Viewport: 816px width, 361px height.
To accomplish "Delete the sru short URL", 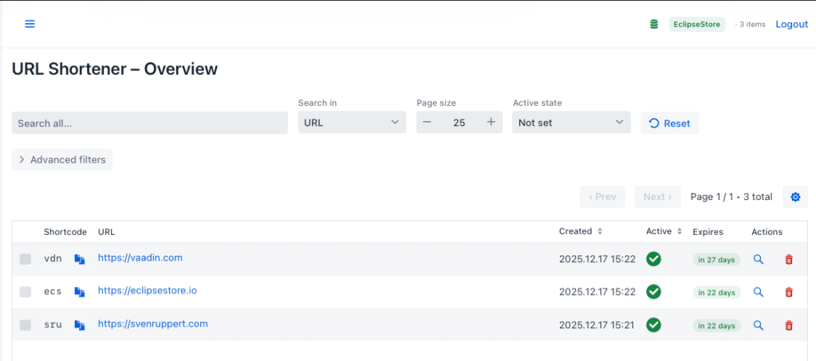I will click(788, 326).
